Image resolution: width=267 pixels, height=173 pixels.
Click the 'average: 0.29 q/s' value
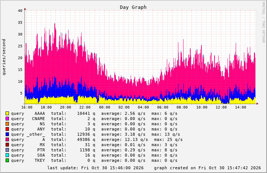point(123,150)
